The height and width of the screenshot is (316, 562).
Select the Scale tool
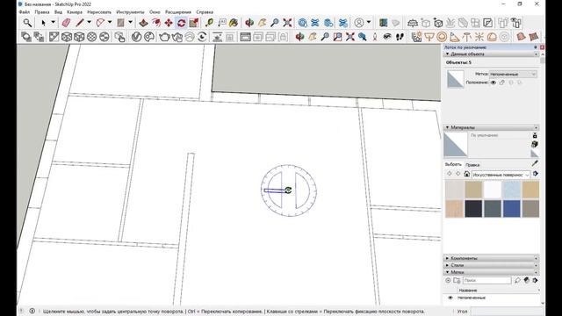194,23
